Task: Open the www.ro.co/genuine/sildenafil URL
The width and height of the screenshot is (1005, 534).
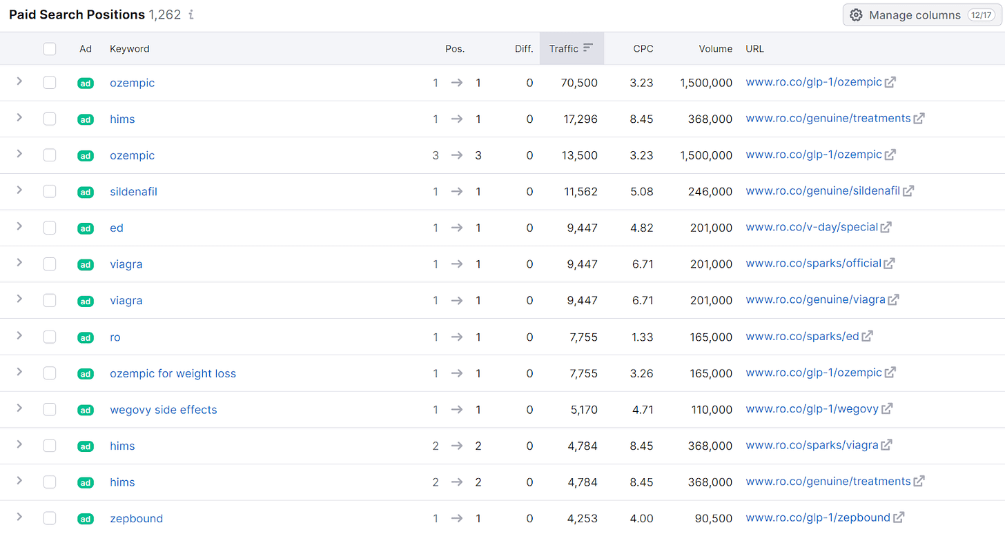Action: point(823,190)
